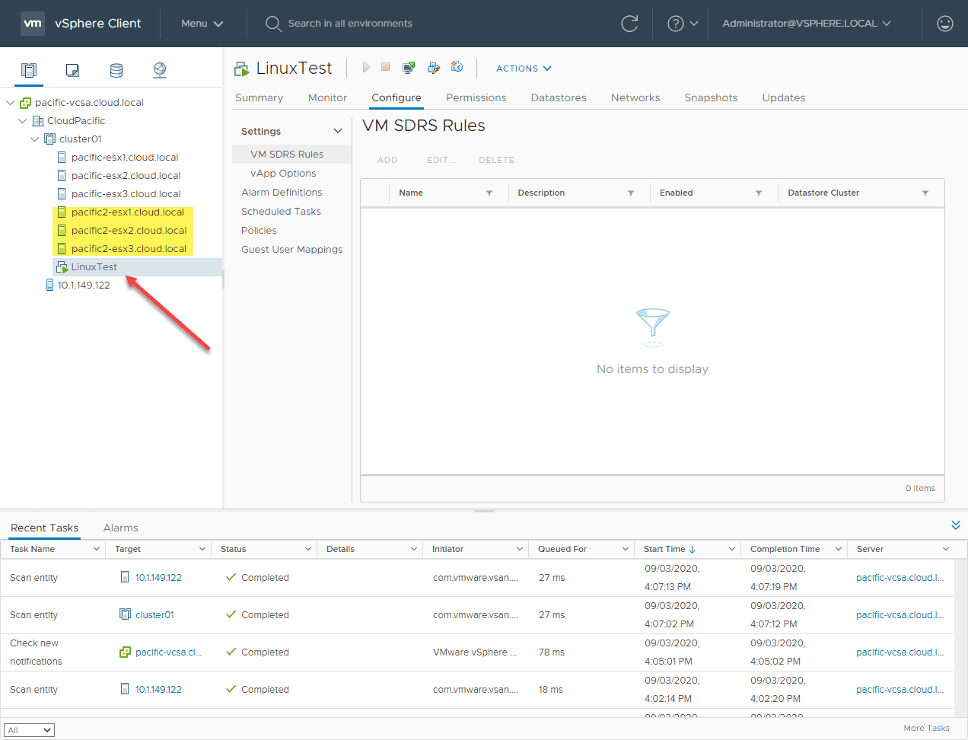Click the search in all environments field

click(350, 24)
